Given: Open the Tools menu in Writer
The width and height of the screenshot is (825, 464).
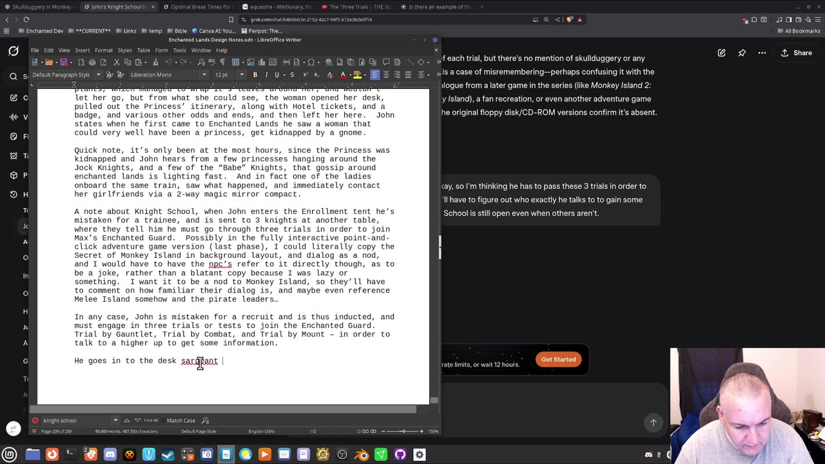Looking at the screenshot, I should click(x=179, y=50).
